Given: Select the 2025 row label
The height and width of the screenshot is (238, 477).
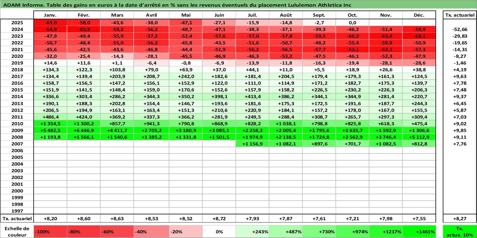Looking at the screenshot, I should (x=17, y=22).
